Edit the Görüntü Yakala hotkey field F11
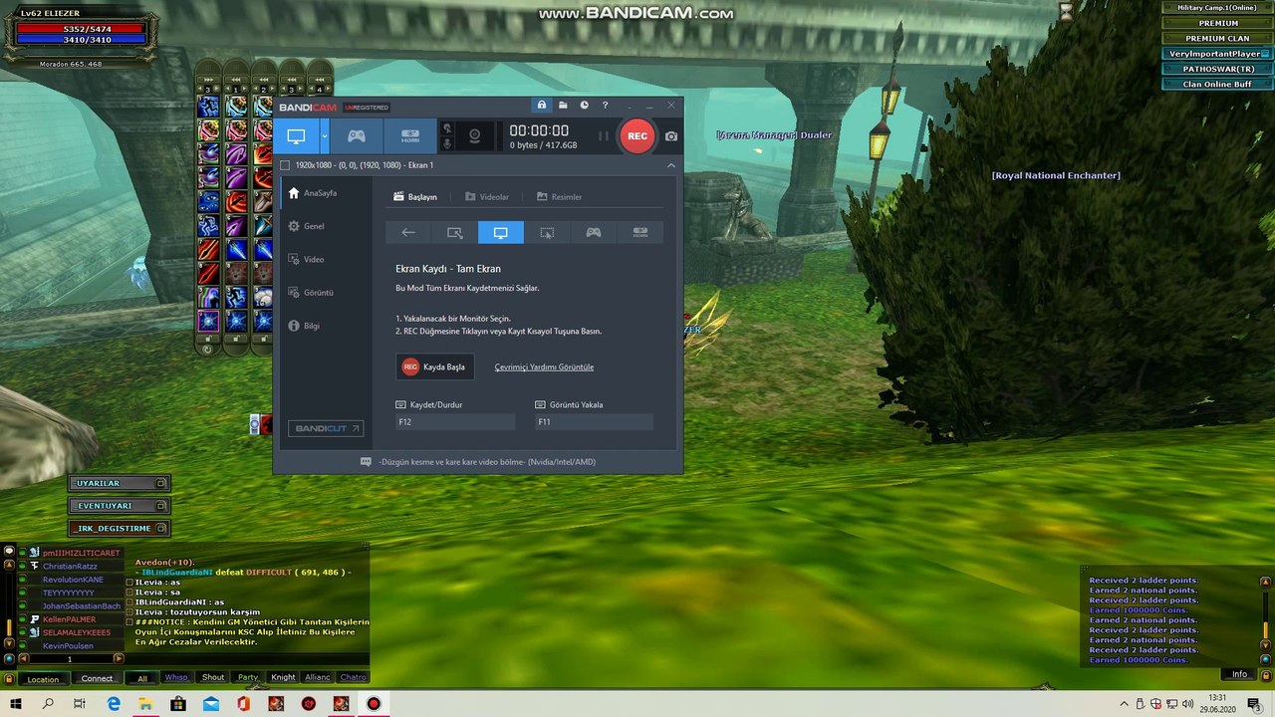1275x717 pixels. pos(594,422)
